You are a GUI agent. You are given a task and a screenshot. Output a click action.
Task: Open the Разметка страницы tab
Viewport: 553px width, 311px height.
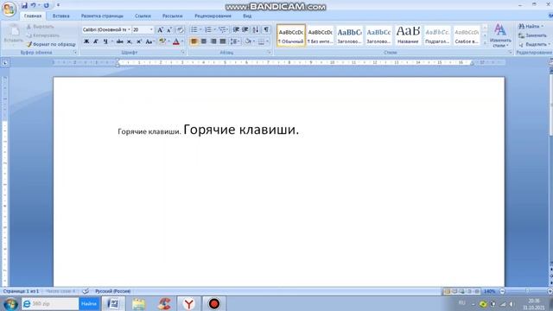[x=102, y=16]
